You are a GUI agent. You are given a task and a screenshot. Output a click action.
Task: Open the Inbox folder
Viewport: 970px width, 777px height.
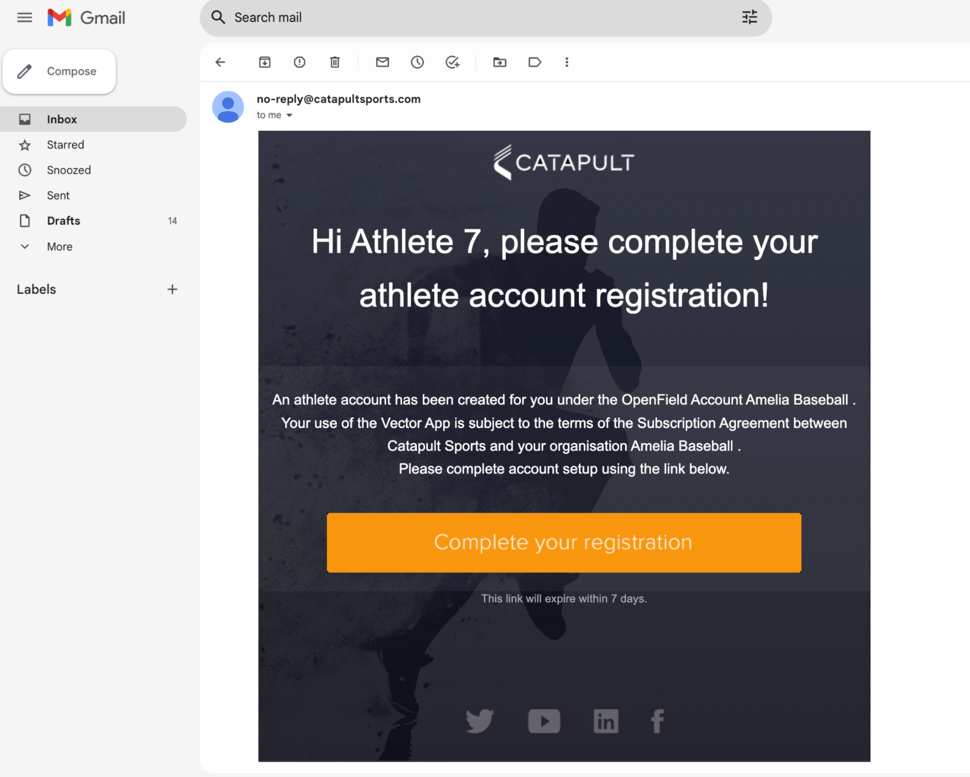coord(62,119)
